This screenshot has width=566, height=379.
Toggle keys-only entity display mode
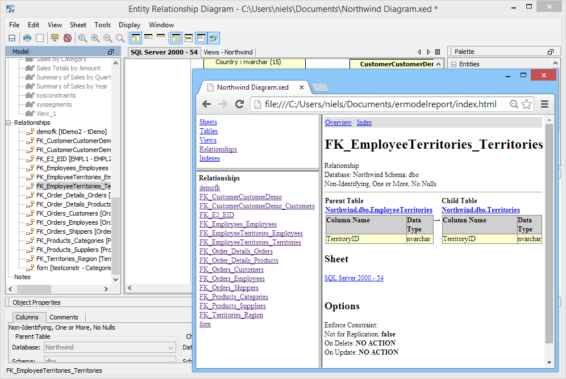[x=148, y=36]
